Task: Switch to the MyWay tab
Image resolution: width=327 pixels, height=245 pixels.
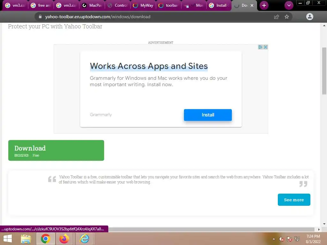Action: (143, 5)
